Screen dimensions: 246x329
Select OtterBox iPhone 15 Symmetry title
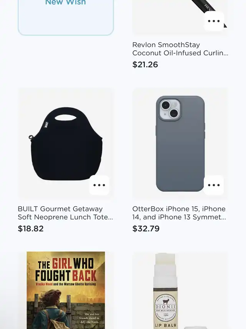[179, 213]
